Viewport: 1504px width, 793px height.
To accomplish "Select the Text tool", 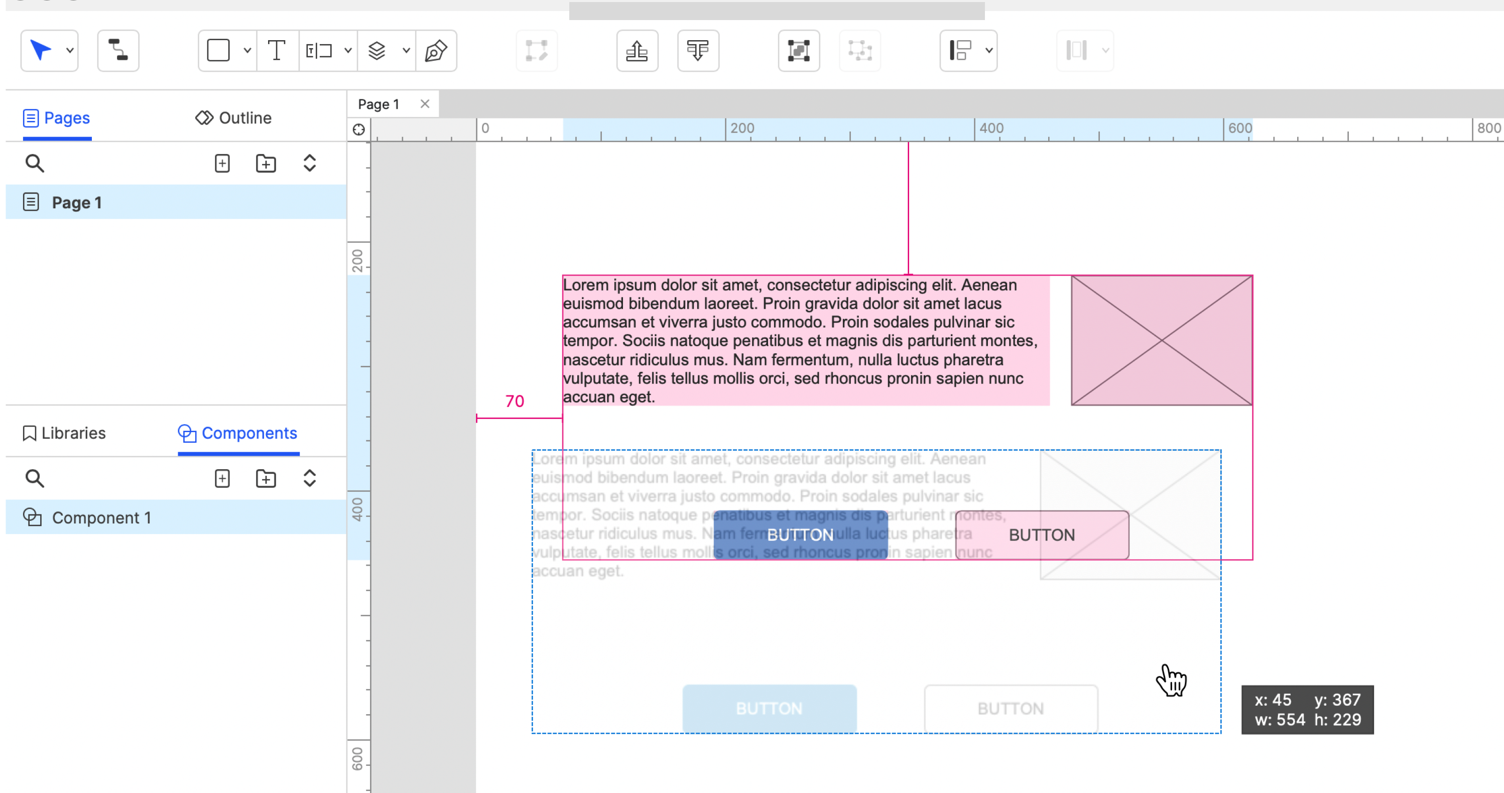I will click(276, 50).
